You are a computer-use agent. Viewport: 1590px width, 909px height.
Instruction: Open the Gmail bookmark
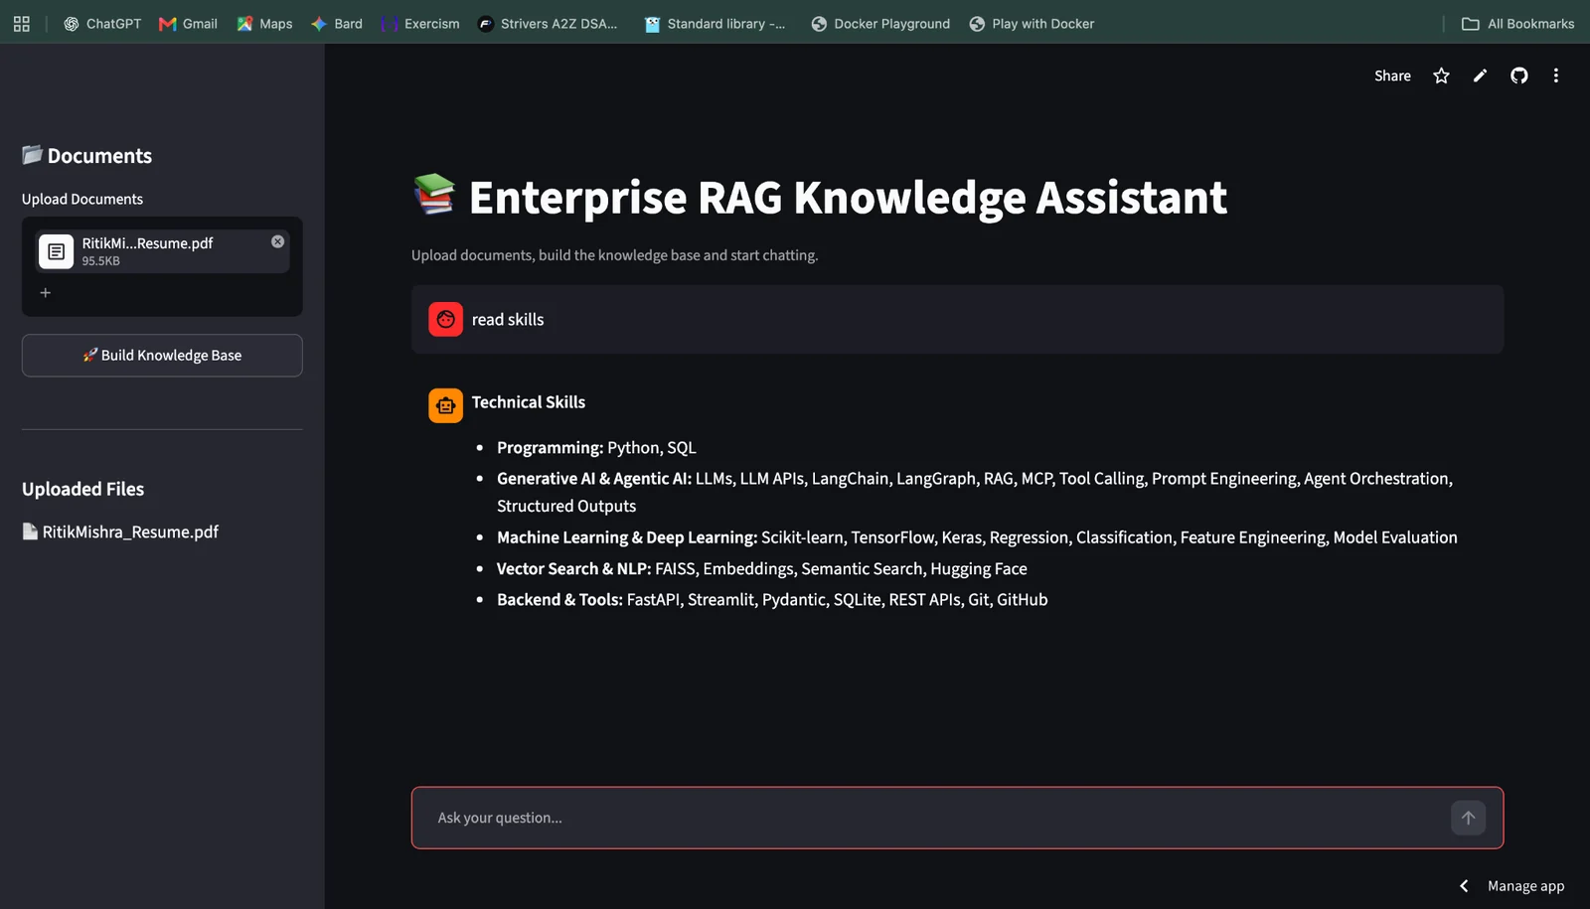pyautogui.click(x=188, y=24)
